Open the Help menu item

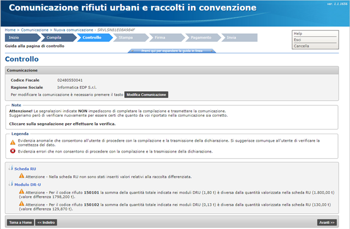298,33
